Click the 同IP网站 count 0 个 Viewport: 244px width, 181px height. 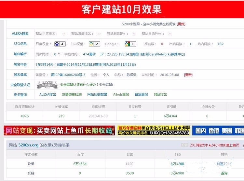click(57, 54)
